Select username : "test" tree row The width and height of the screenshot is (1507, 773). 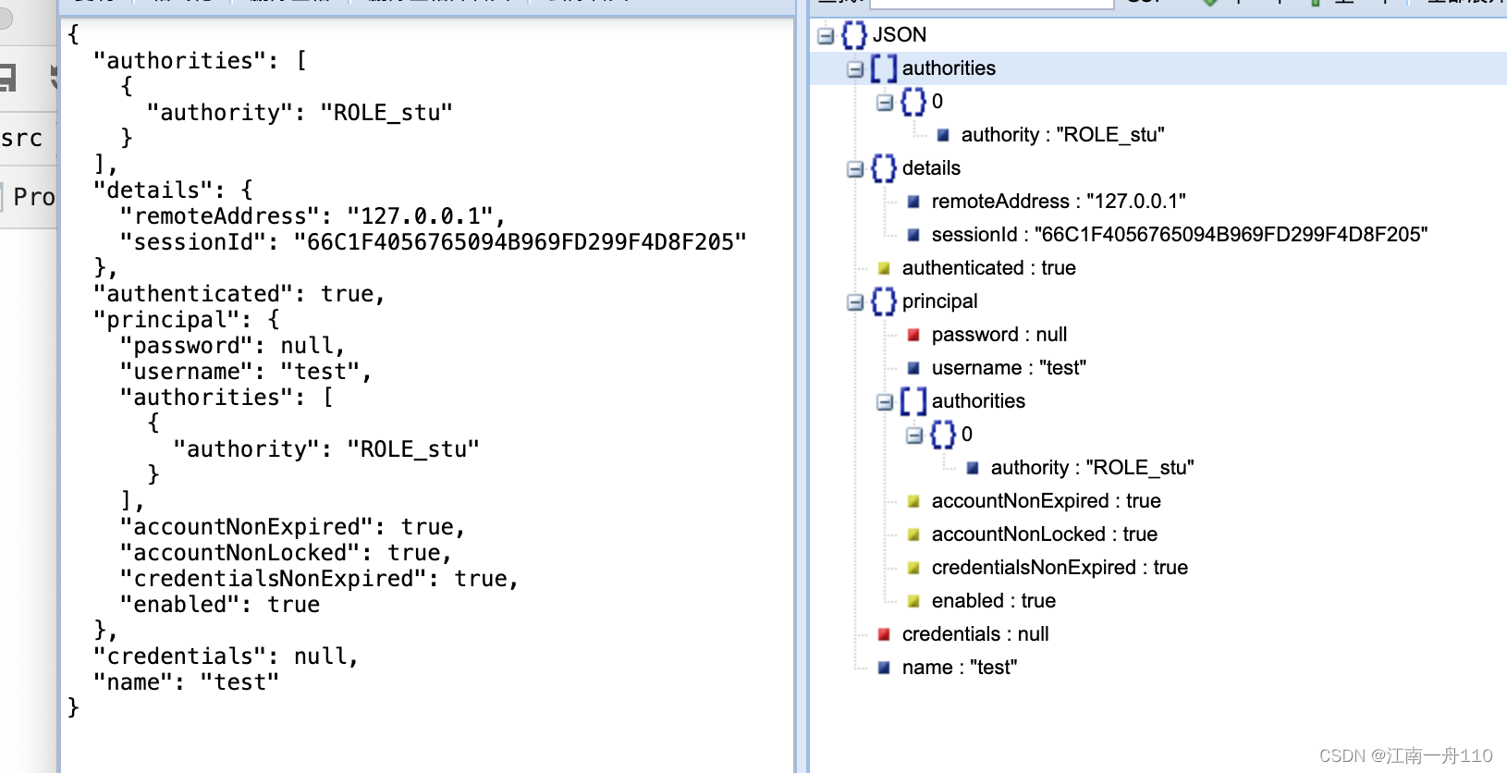click(x=1009, y=368)
